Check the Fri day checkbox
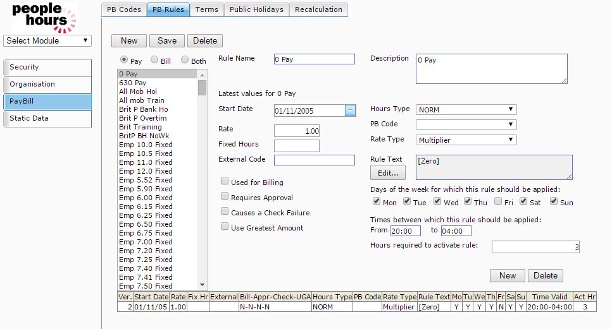Image resolution: width=612 pixels, height=329 pixels. point(499,202)
